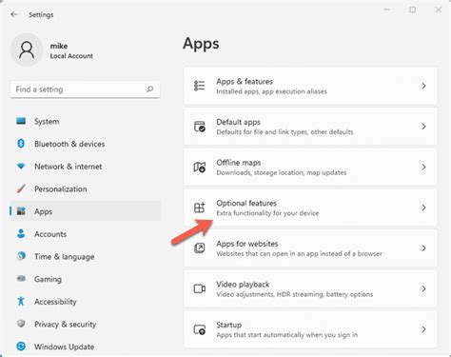The height and width of the screenshot is (357, 451).
Task: Open Video playback title
Action: pos(243,285)
